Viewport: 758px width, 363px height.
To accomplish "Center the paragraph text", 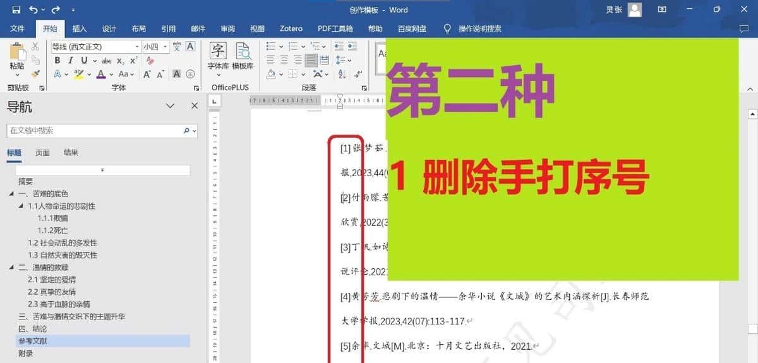I will coord(284,60).
